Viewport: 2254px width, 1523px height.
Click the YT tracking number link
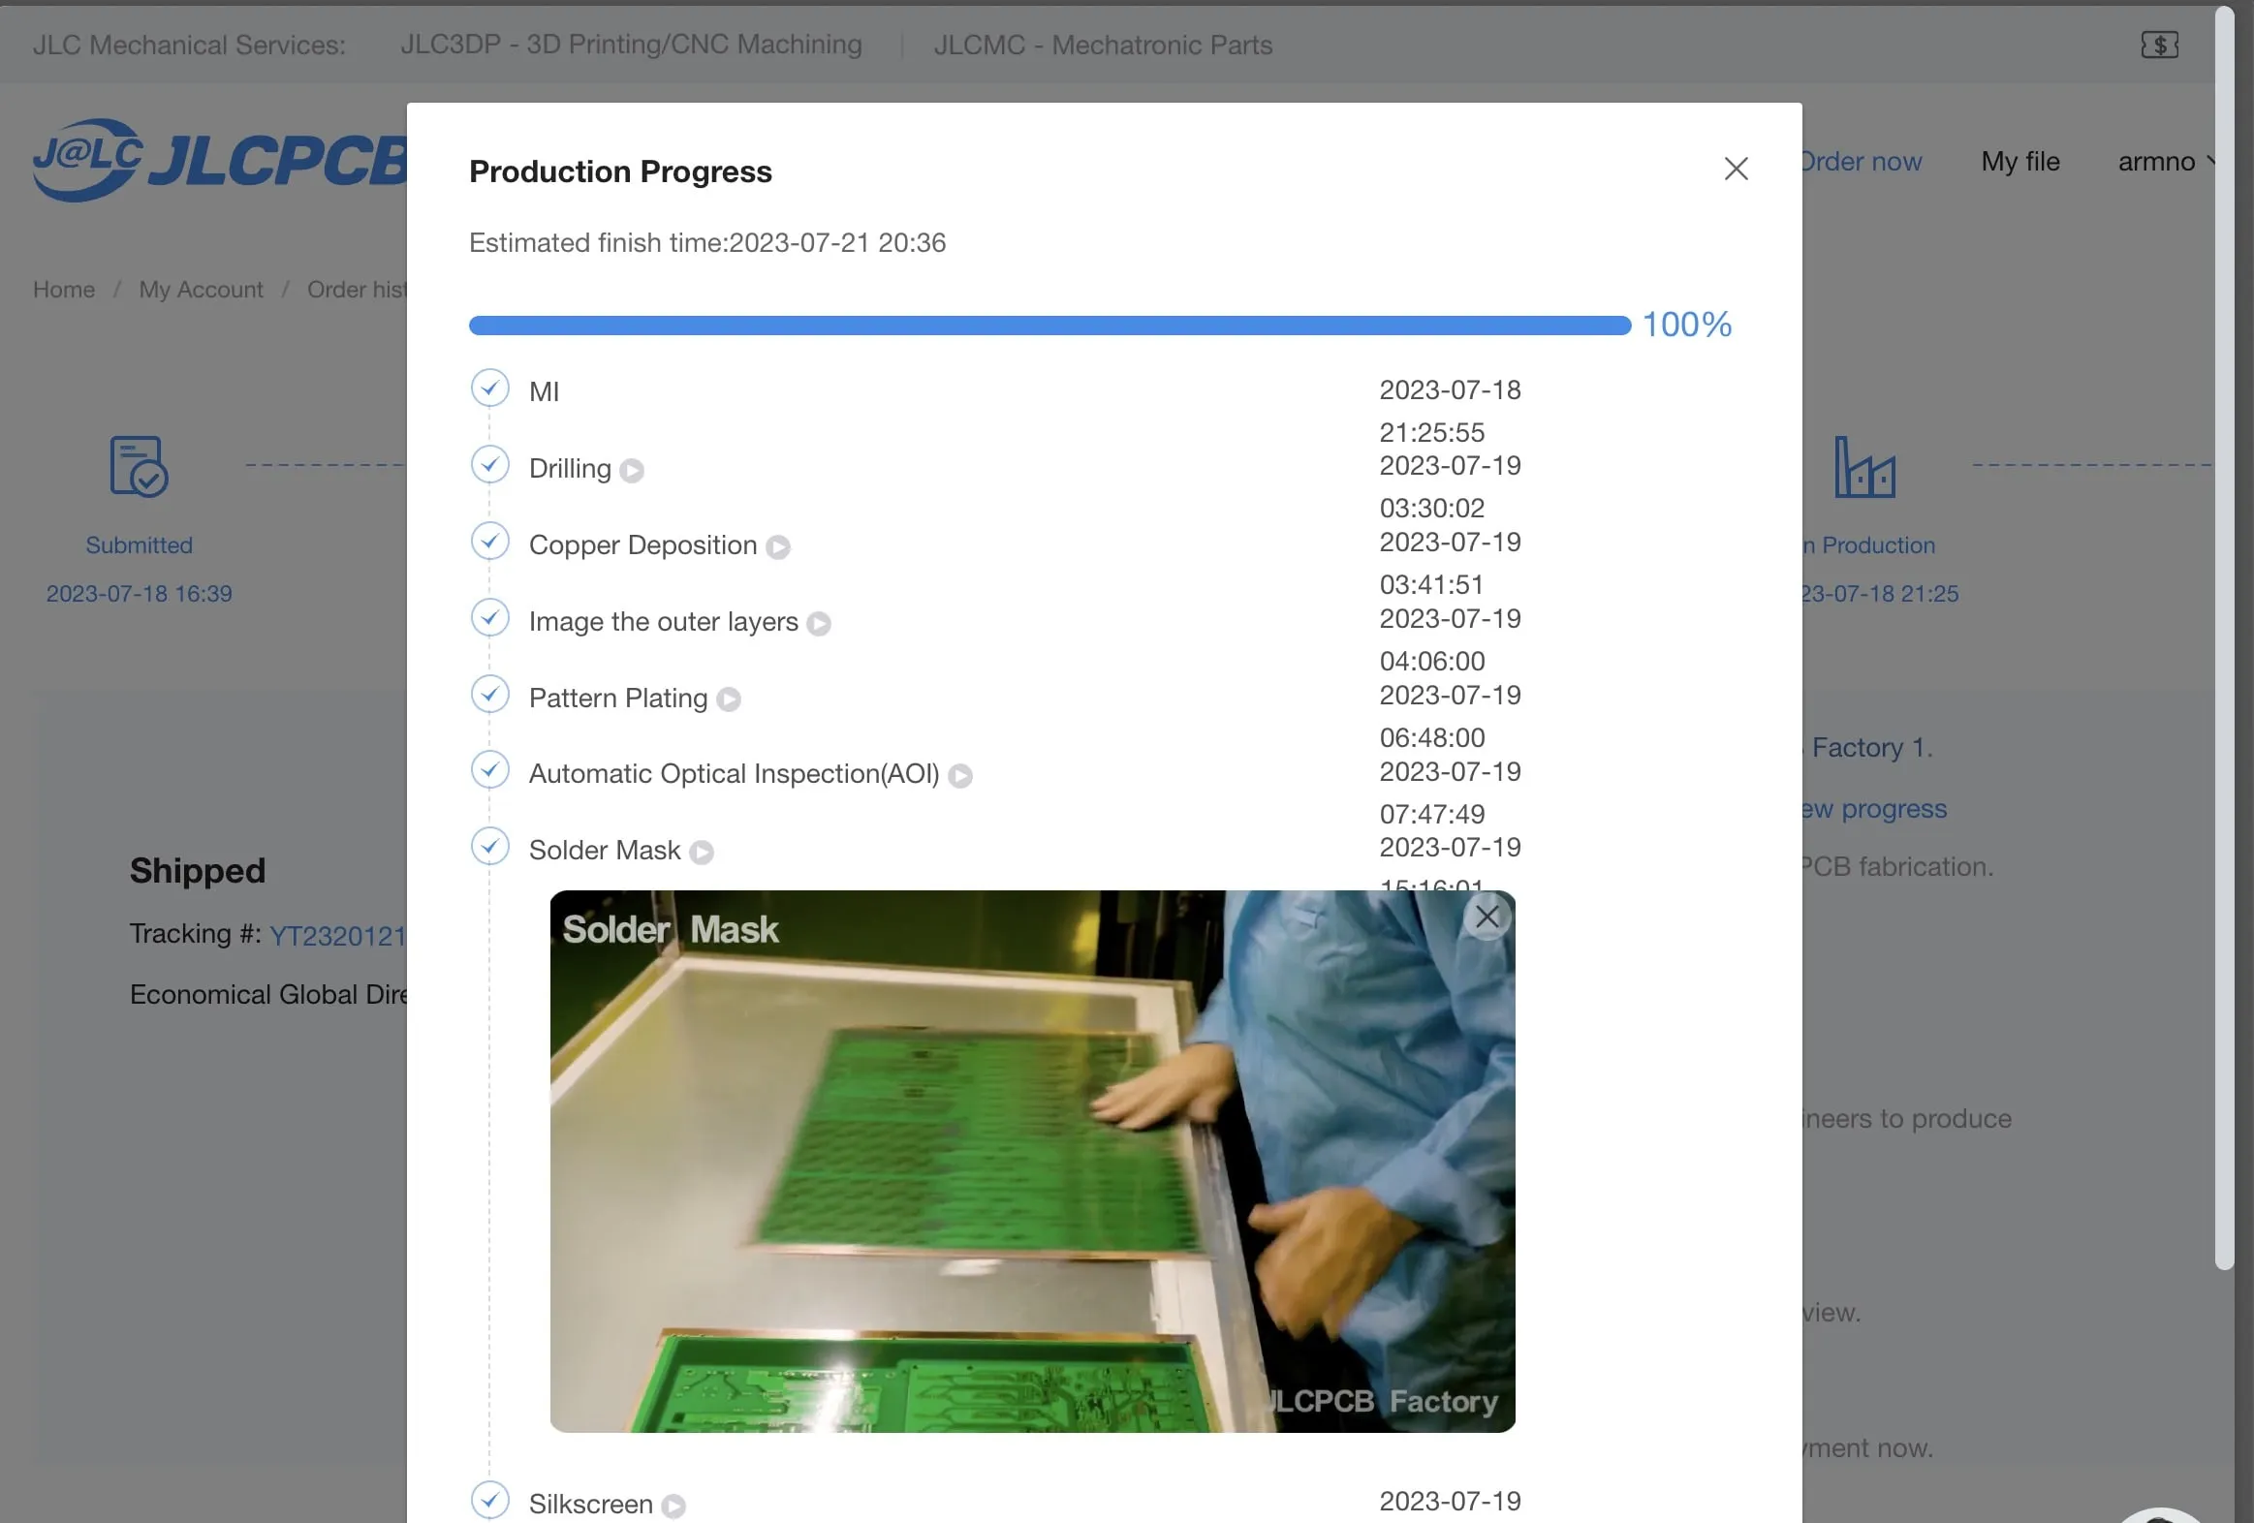[337, 936]
